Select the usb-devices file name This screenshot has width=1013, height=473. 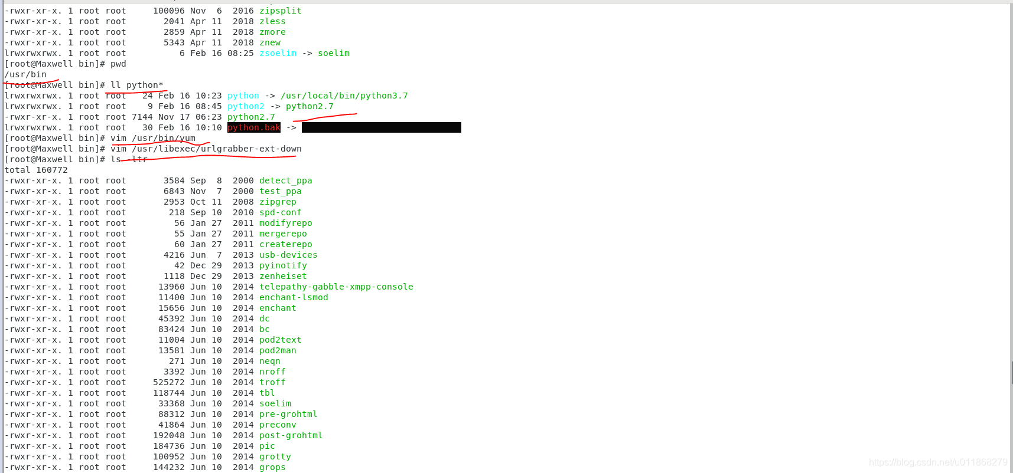click(288, 255)
